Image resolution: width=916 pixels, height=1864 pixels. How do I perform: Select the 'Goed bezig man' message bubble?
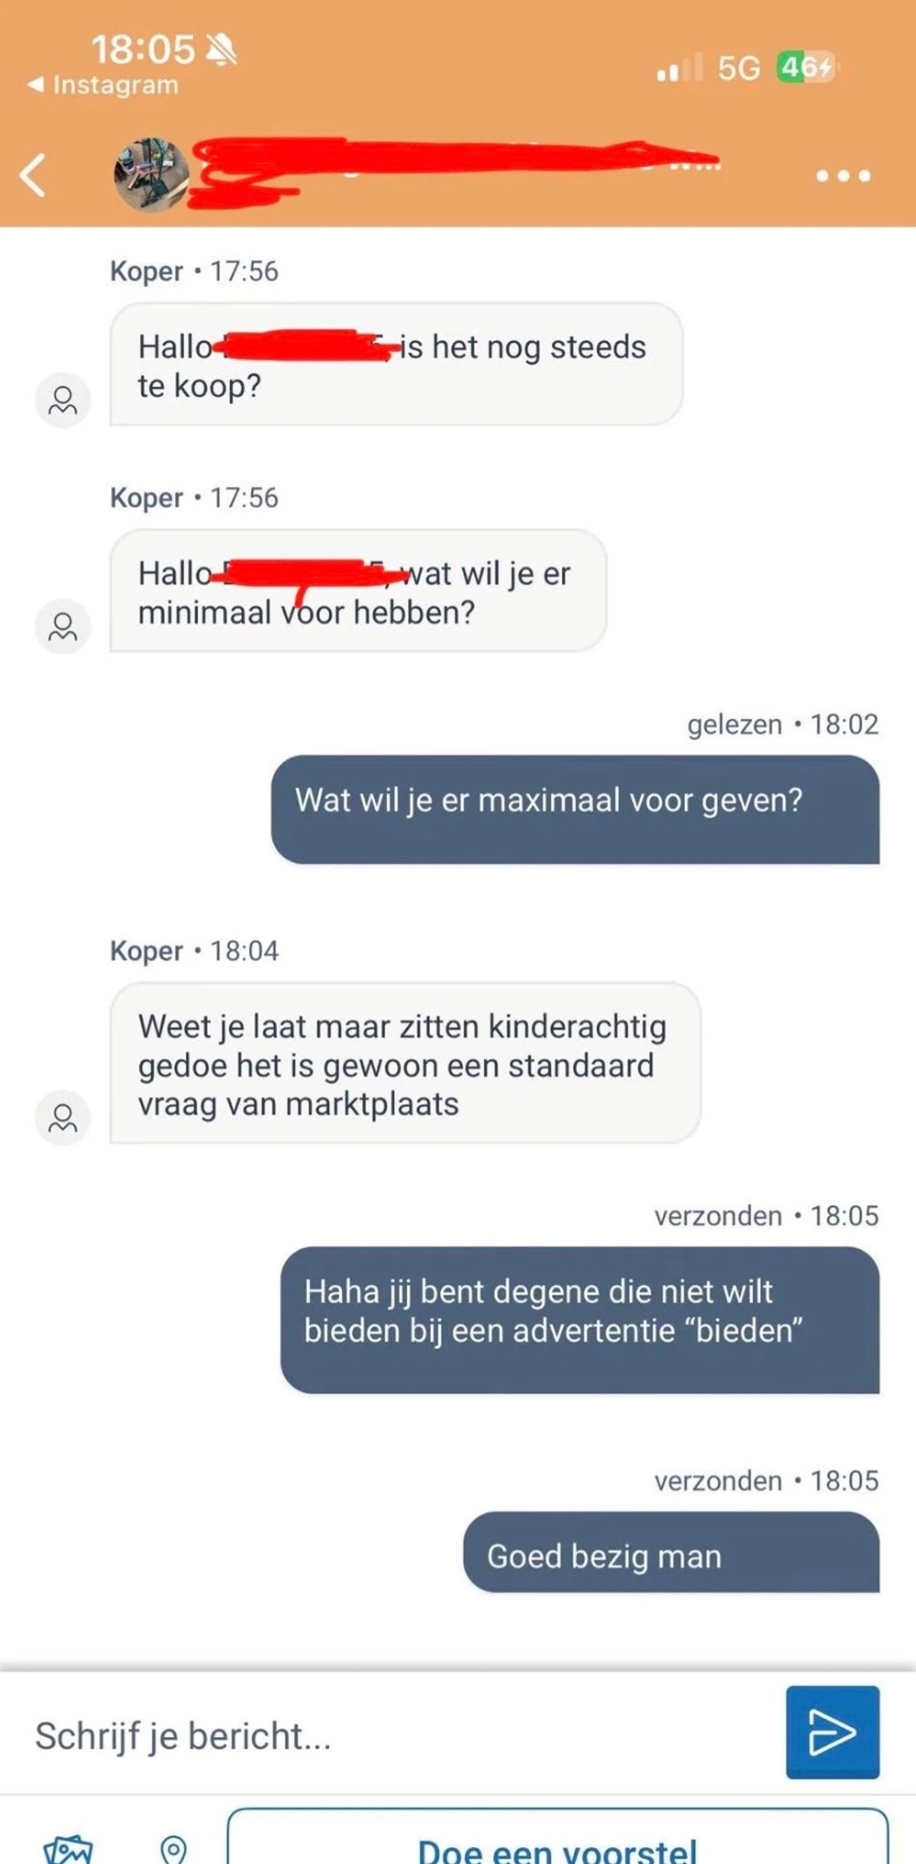point(671,1552)
